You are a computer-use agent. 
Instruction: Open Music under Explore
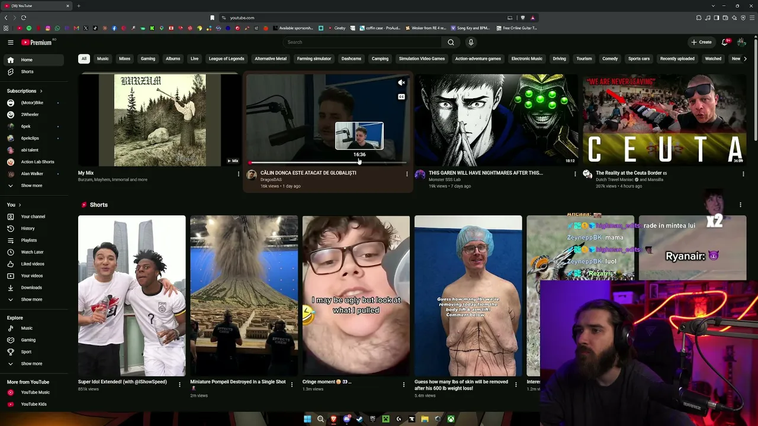tap(34, 328)
